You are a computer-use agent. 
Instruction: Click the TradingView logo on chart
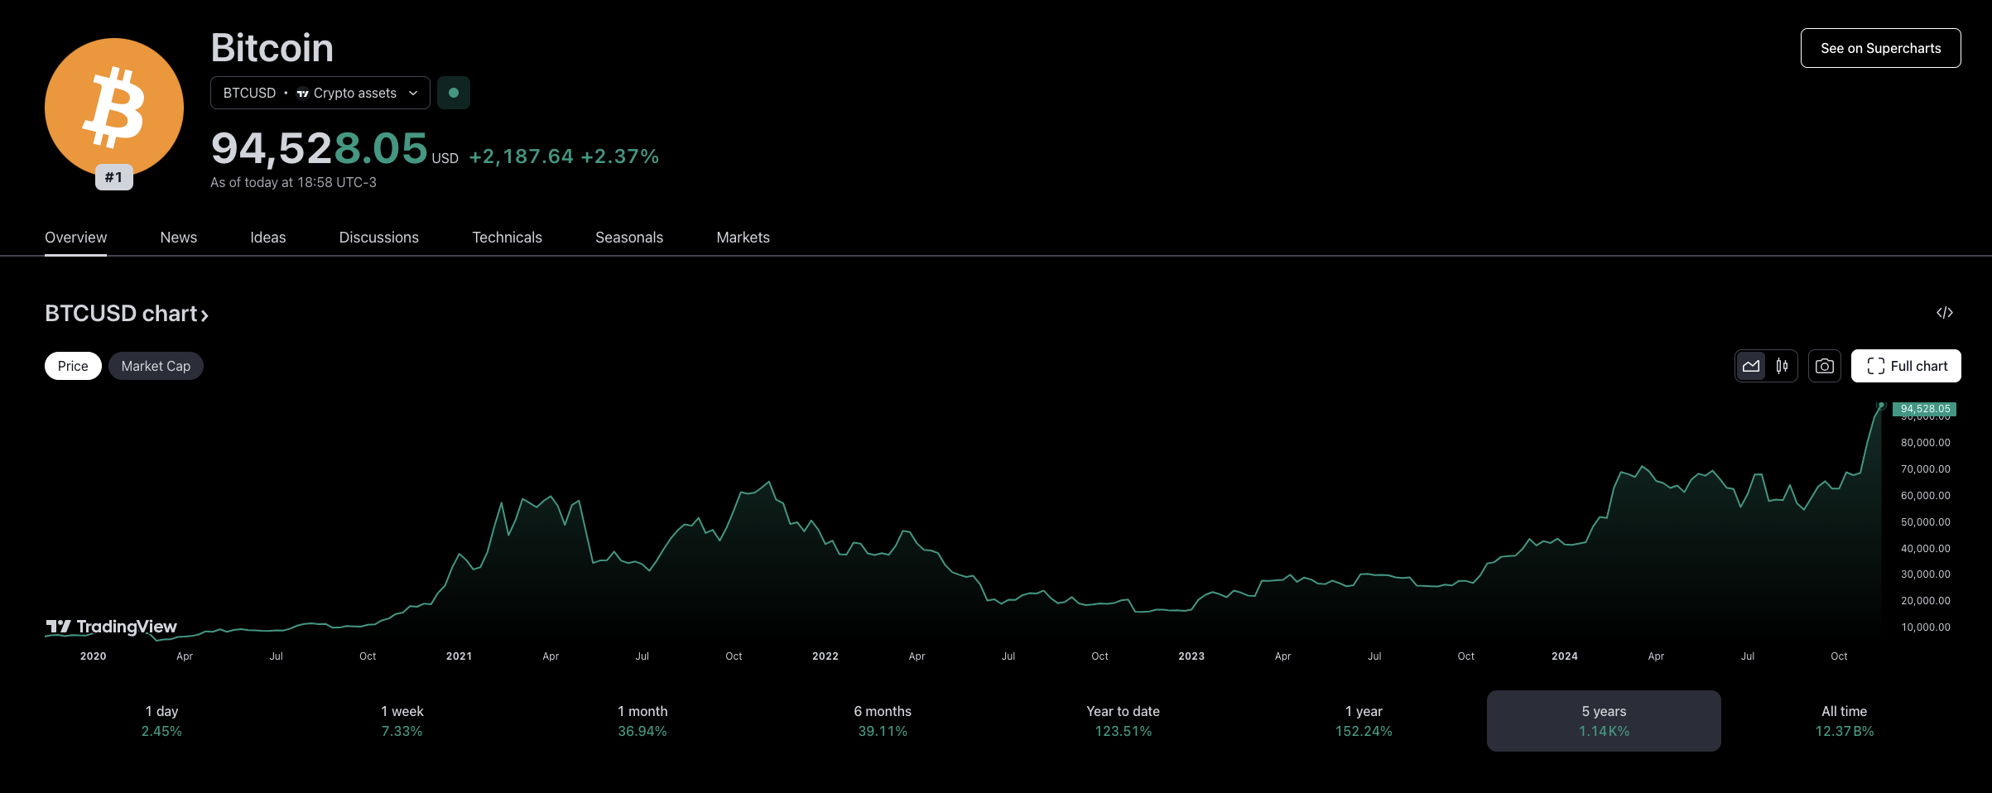tap(111, 627)
